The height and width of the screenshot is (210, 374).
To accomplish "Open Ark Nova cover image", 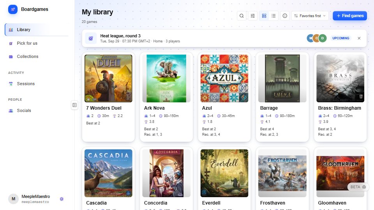I will [x=166, y=78].
